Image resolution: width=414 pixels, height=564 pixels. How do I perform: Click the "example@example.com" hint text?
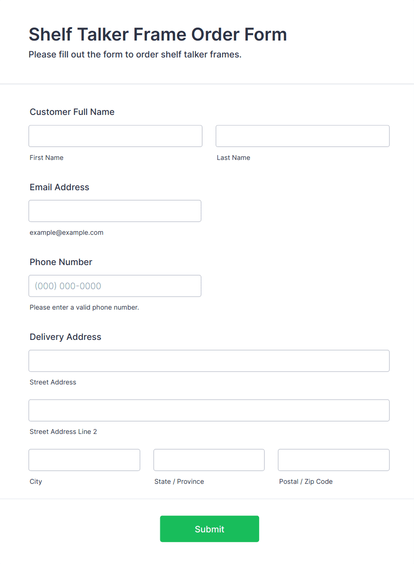(x=66, y=233)
